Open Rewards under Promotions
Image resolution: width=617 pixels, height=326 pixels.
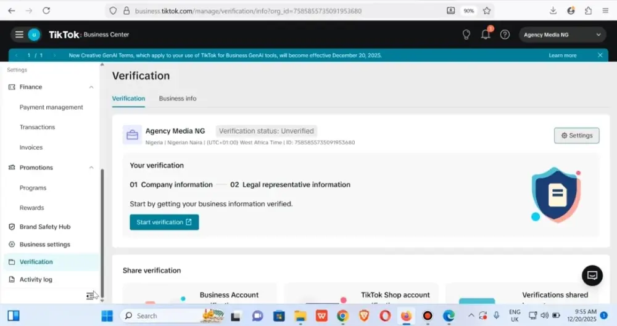pyautogui.click(x=32, y=208)
